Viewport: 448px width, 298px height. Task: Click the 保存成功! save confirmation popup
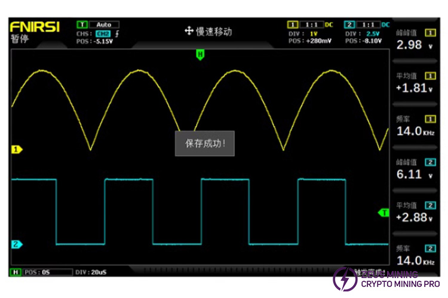(x=205, y=144)
